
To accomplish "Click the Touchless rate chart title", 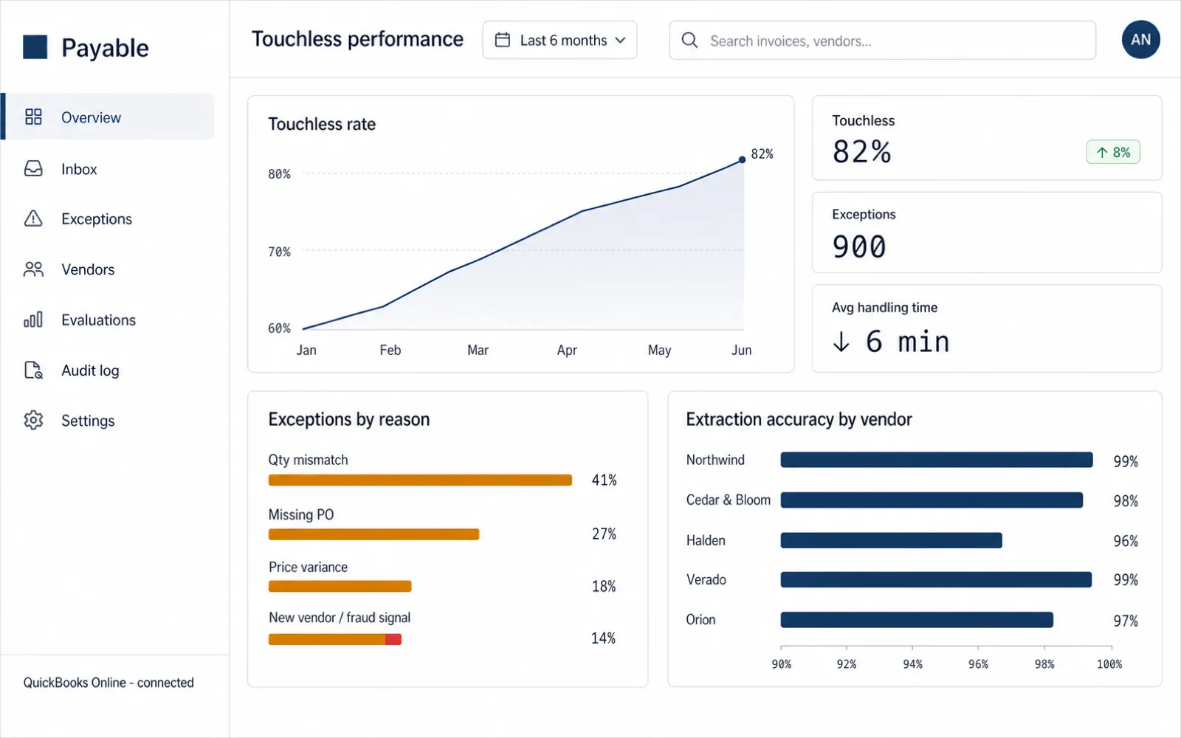I will 322,124.
